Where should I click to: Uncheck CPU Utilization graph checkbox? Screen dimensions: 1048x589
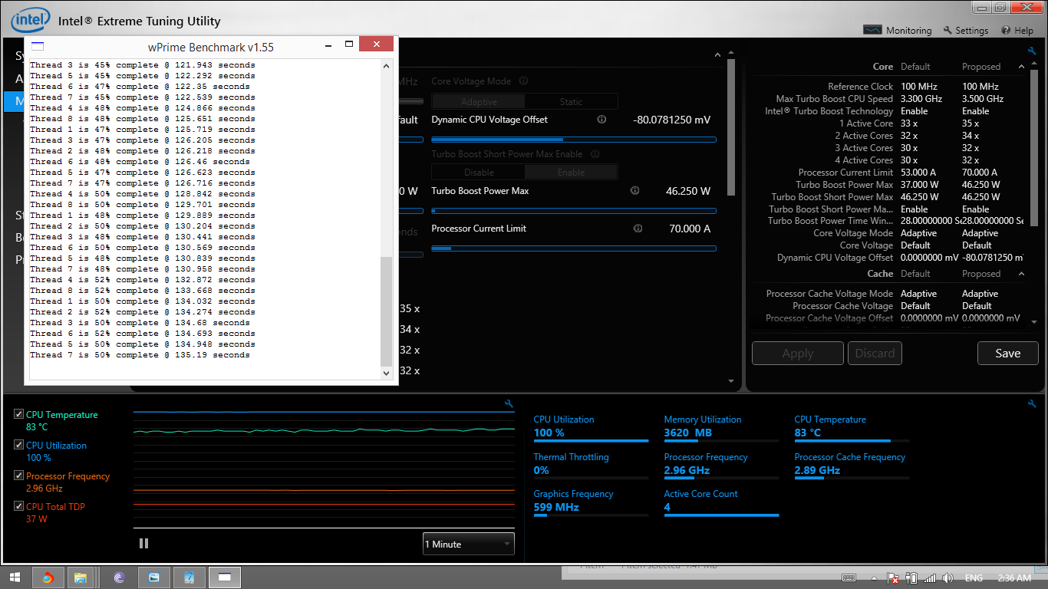pyautogui.click(x=18, y=445)
